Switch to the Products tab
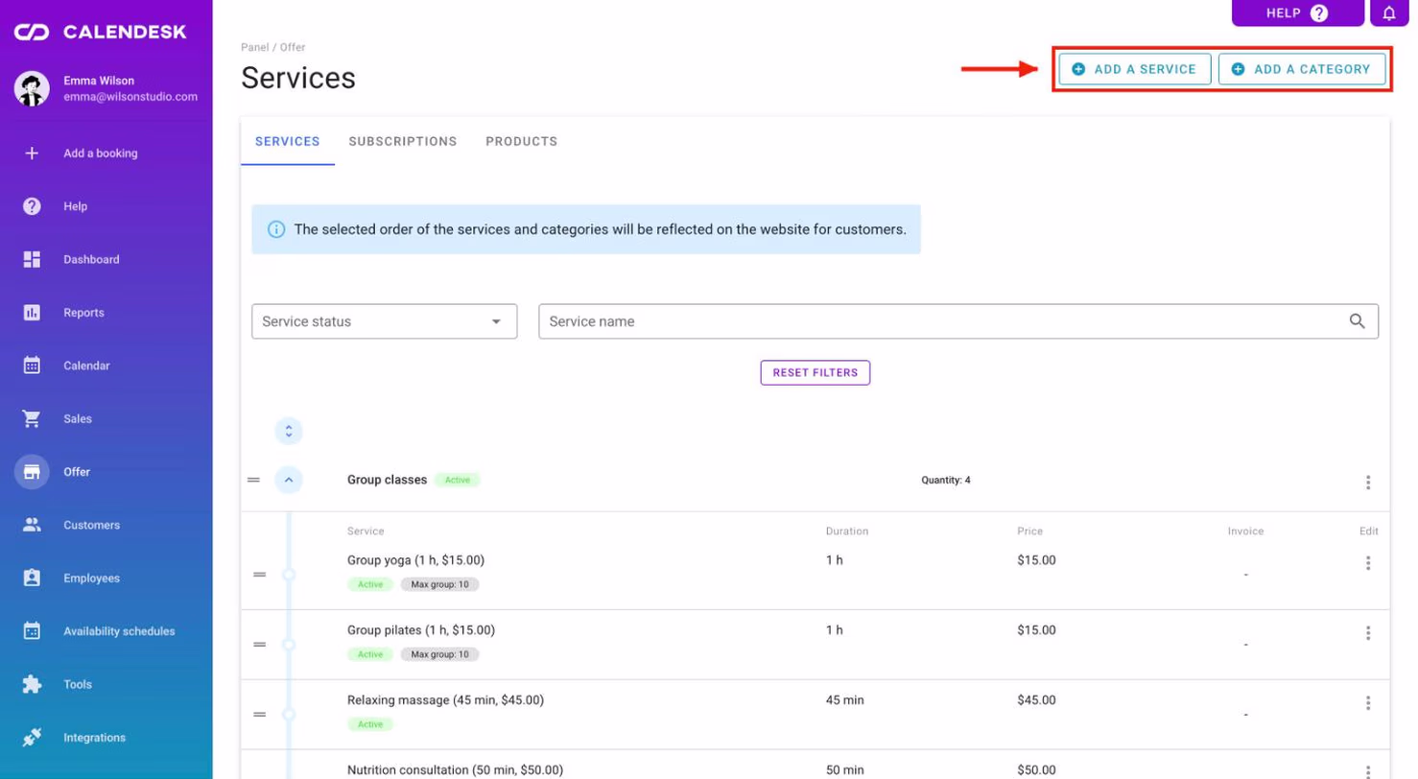 [x=521, y=141]
